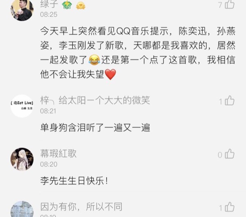Open 绿子's profile avatar
Viewport: 246px width, 217px height.
point(22,9)
